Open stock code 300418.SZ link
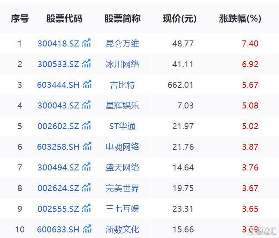 click(58, 43)
